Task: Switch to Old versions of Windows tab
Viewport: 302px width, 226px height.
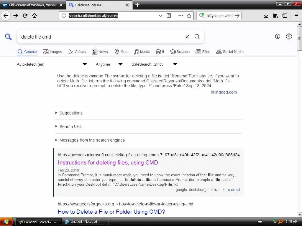Action: click(33, 5)
